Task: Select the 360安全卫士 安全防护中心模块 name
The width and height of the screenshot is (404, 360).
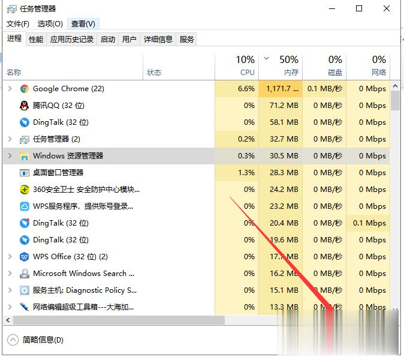Action: click(x=86, y=190)
